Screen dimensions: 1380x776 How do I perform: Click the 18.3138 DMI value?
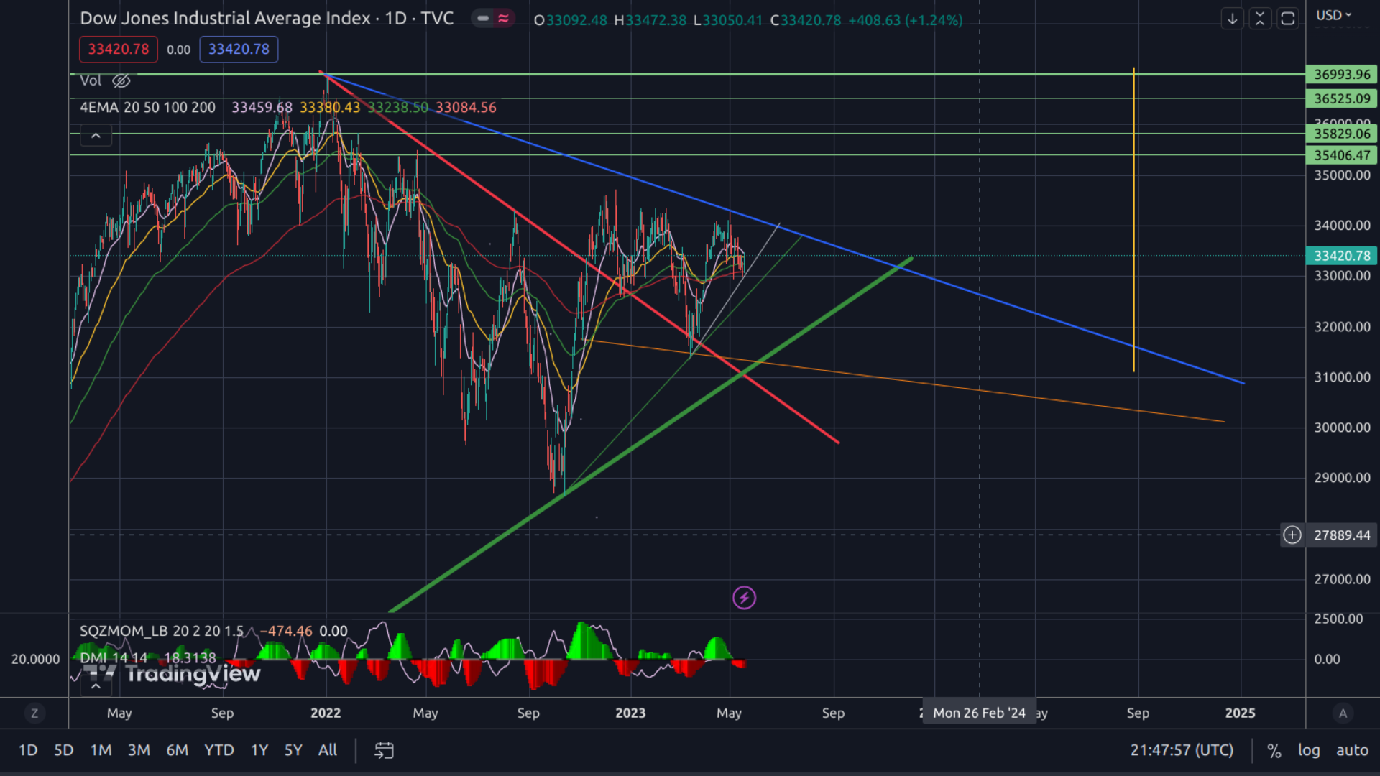tap(190, 657)
